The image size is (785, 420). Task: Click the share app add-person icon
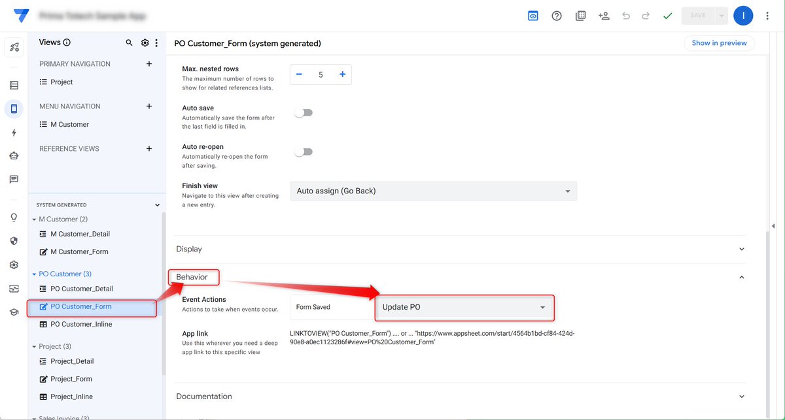click(x=604, y=16)
